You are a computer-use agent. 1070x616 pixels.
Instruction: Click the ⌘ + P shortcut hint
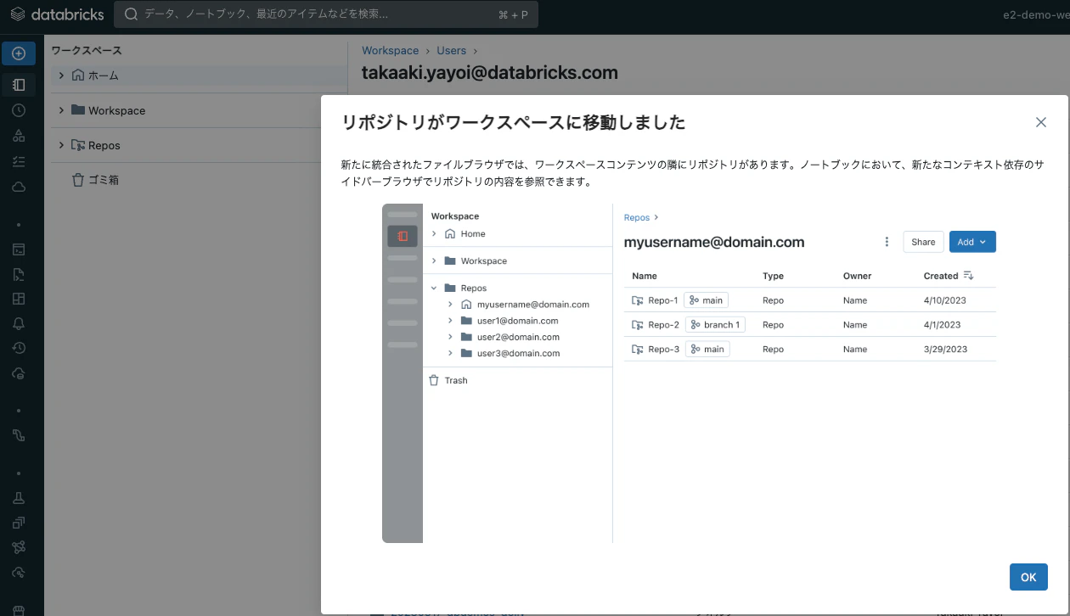[513, 14]
